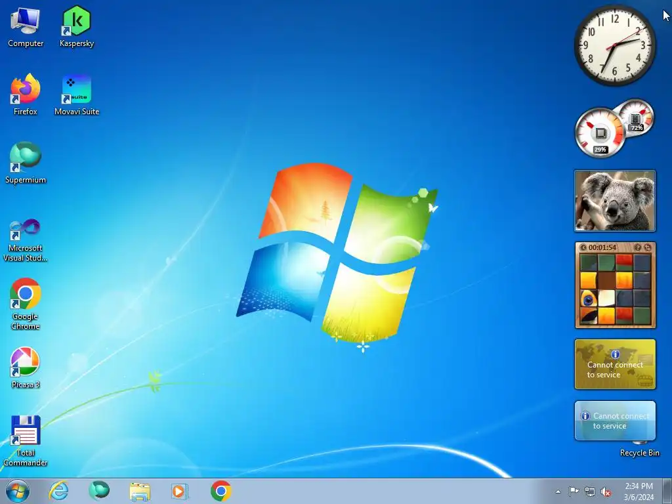The height and width of the screenshot is (504, 672).
Task: Open Windows Explorer from the taskbar
Action: pos(140,492)
